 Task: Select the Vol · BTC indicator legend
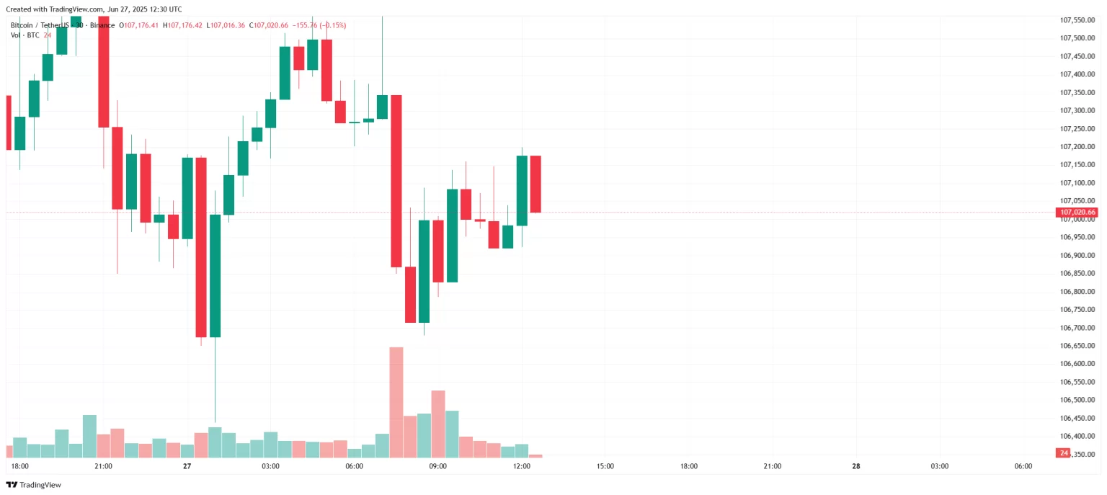click(25, 35)
